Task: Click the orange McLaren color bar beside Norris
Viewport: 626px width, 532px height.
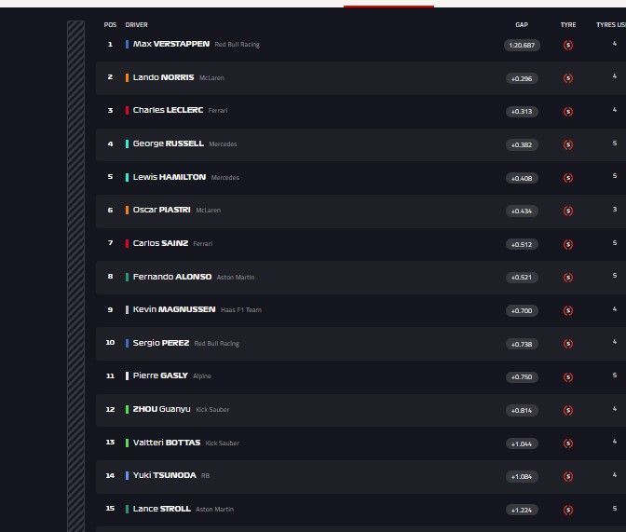Action: tap(127, 77)
